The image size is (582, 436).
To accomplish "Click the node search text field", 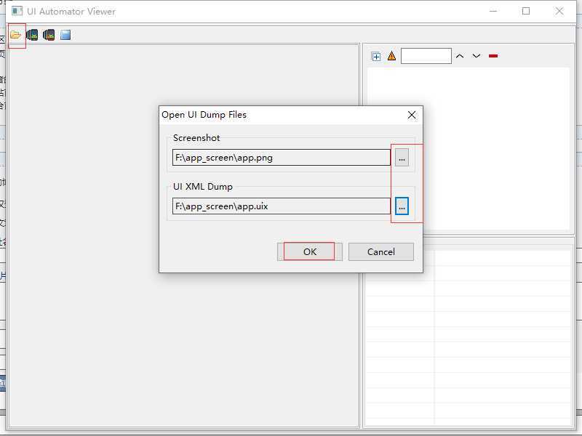I will tap(426, 56).
